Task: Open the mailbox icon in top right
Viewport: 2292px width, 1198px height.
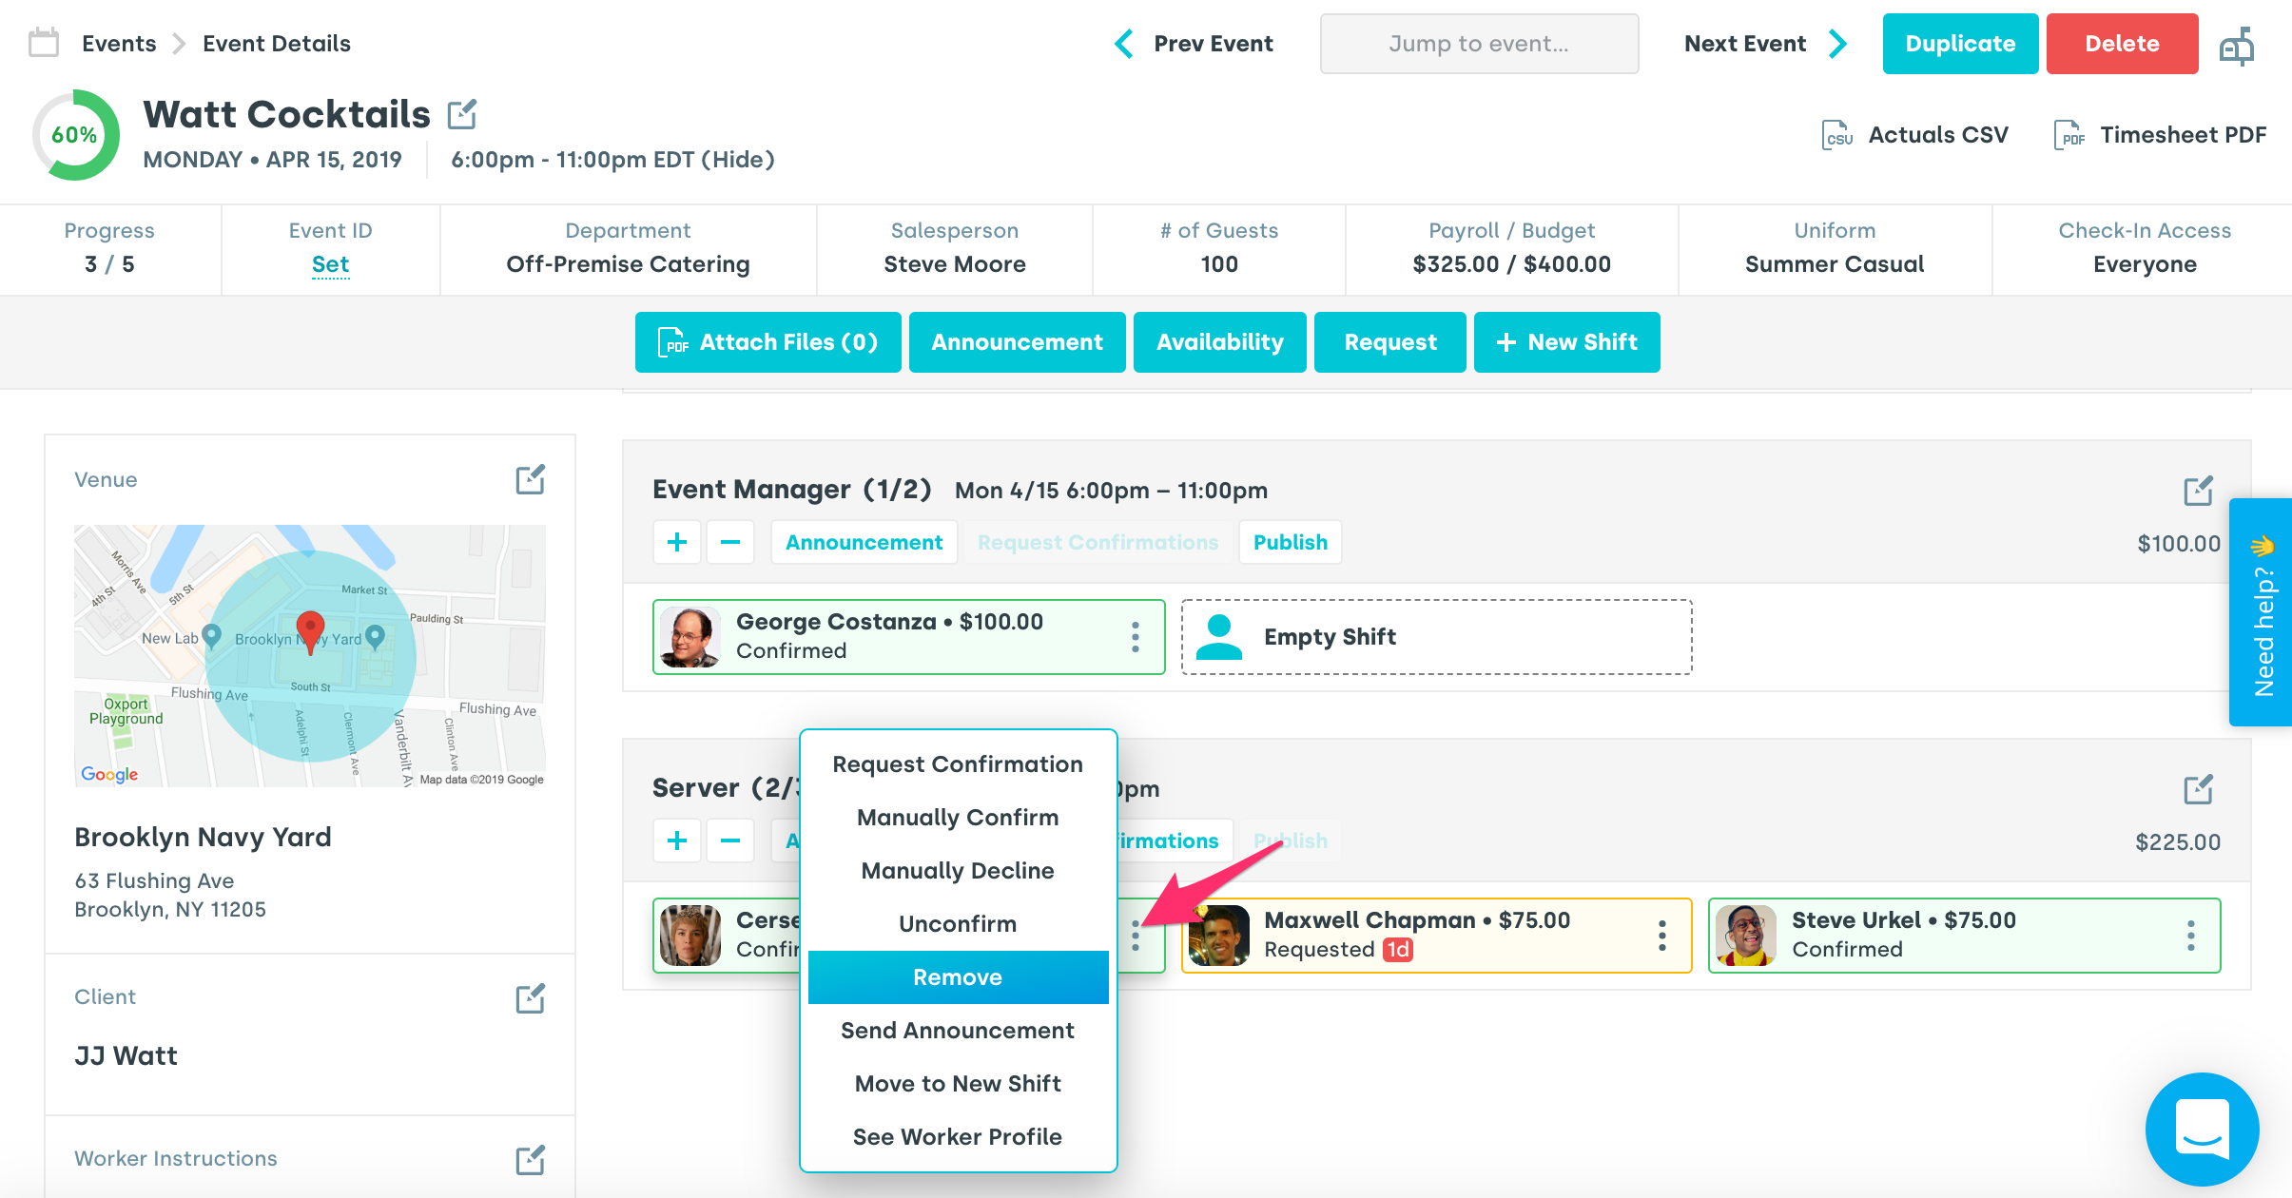Action: pyautogui.click(x=2237, y=45)
